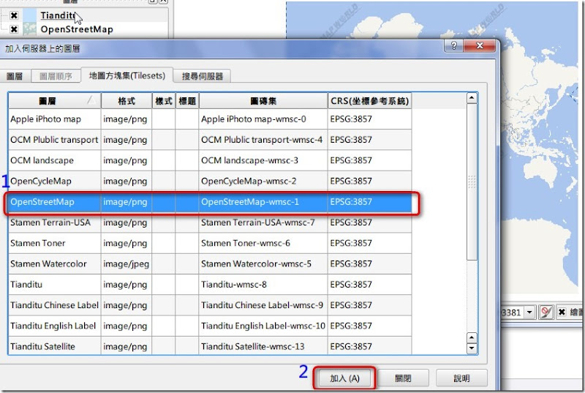Click Stamen Toner-wmsc-6 tileset cell

click(263, 243)
